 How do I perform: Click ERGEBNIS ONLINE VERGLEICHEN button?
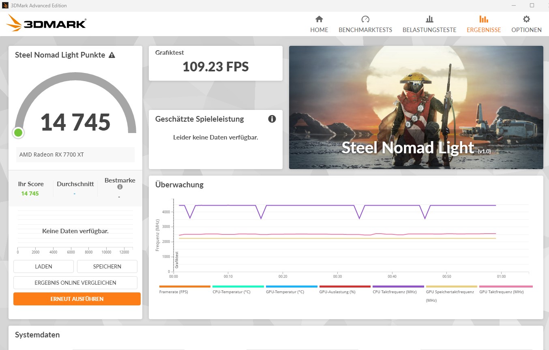coord(75,283)
